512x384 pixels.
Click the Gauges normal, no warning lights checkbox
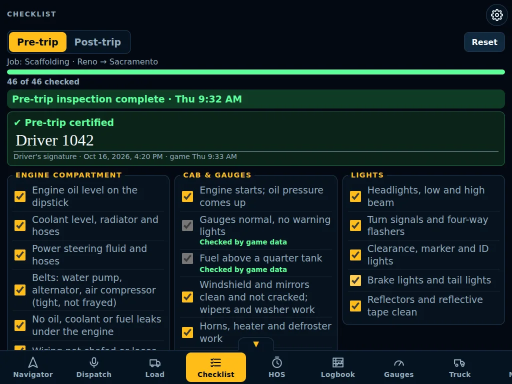point(187,225)
